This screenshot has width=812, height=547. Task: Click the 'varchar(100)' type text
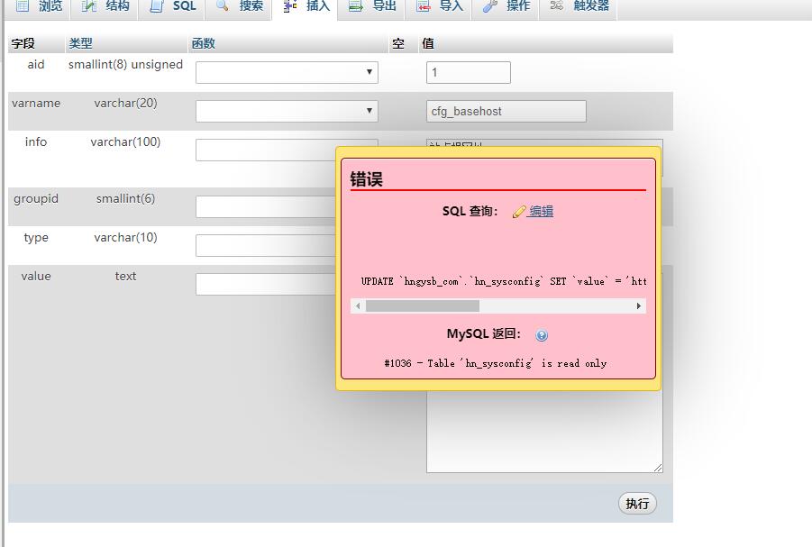tap(126, 141)
